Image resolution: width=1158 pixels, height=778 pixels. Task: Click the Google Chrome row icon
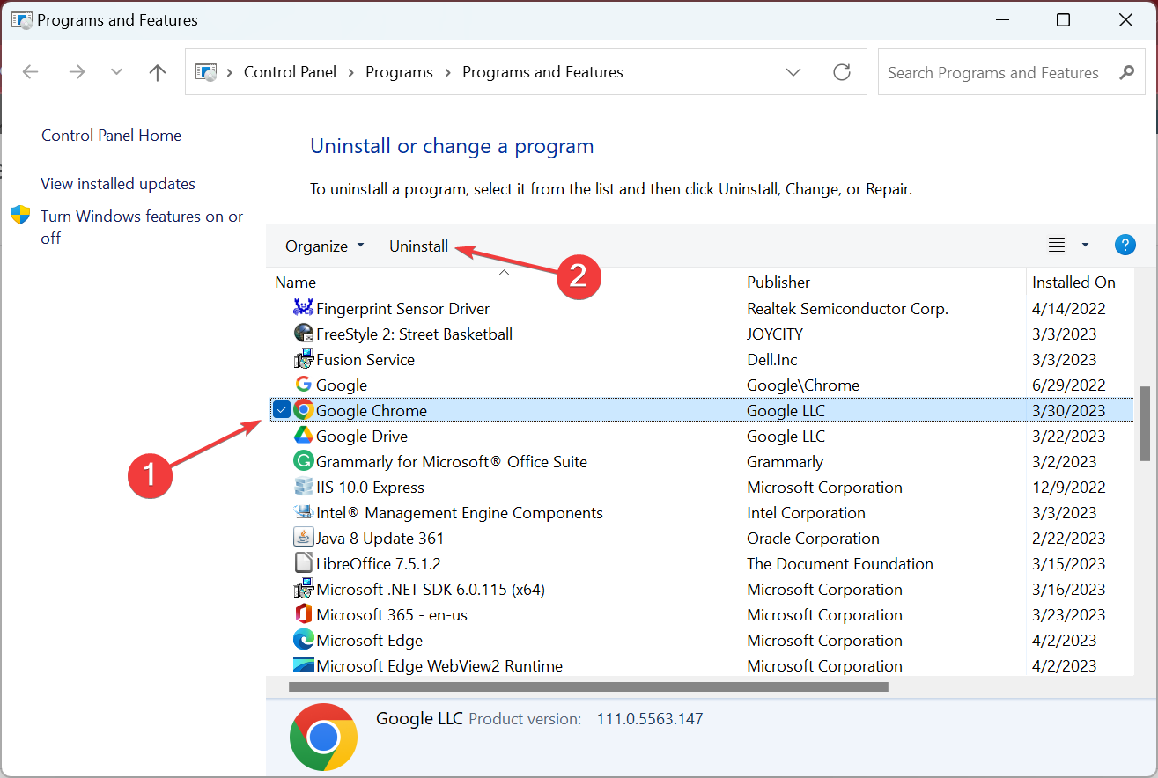coord(303,410)
